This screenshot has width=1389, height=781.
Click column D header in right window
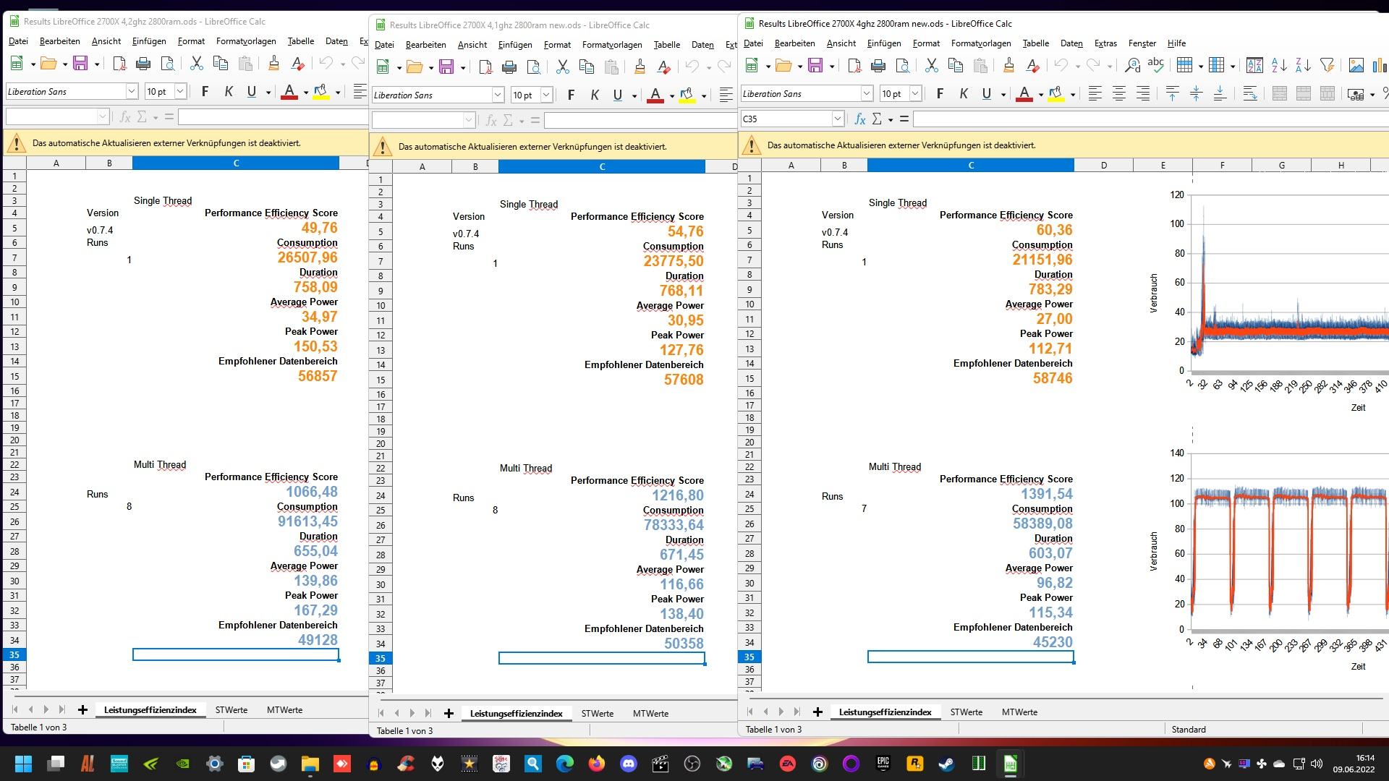point(1104,165)
